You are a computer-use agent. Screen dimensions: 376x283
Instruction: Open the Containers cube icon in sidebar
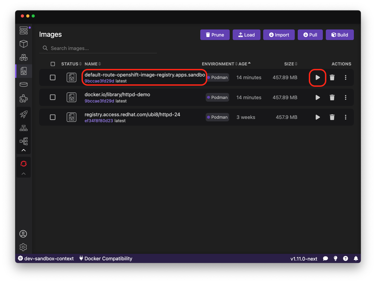(23, 44)
